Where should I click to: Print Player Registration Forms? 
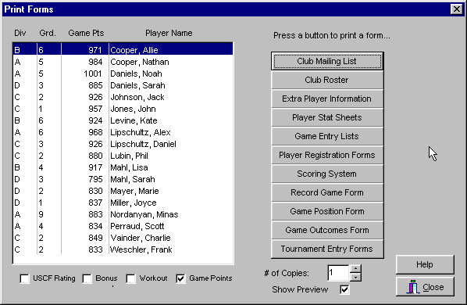[327, 155]
